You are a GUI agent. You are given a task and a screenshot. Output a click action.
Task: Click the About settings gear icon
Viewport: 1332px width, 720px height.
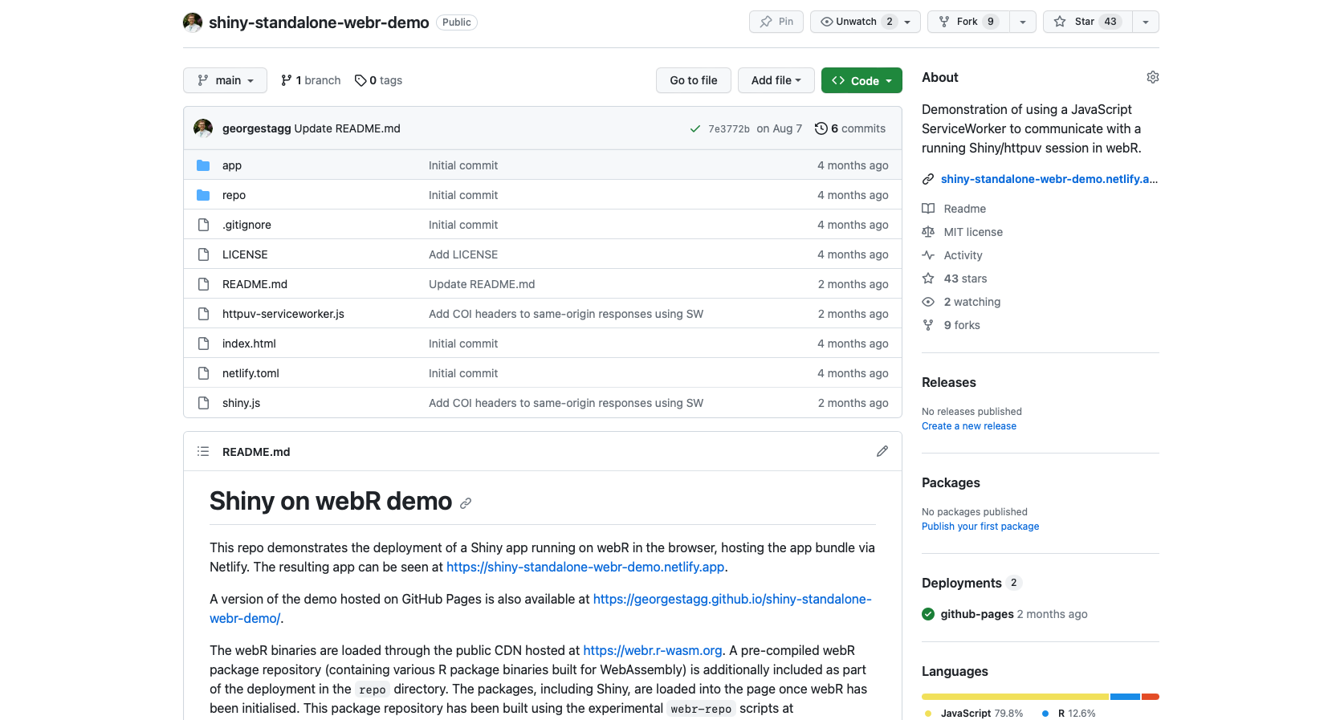point(1152,77)
